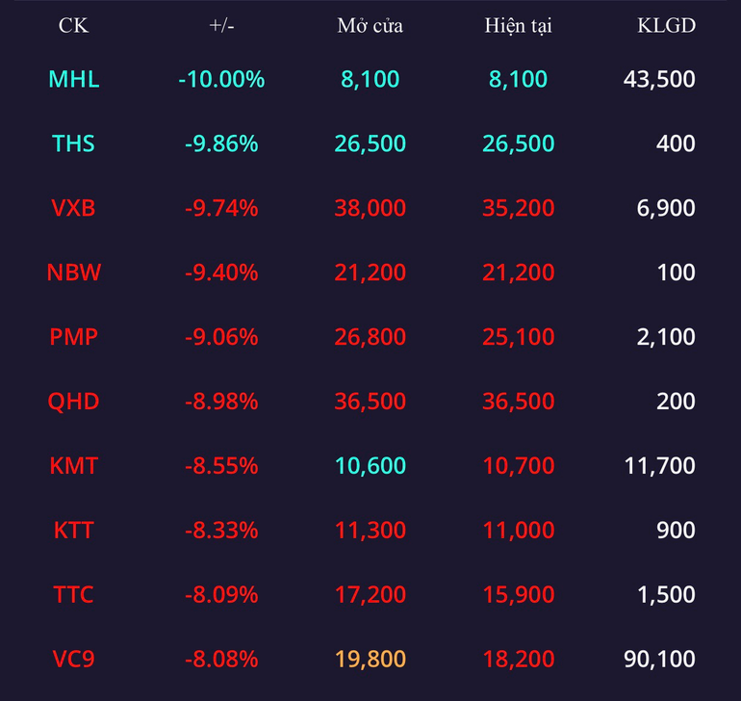
Task: Open the THS stock ticker
Action: (74, 143)
